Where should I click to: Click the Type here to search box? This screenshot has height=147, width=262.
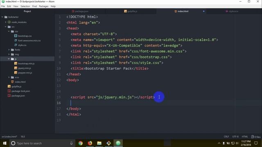click(x=42, y=143)
